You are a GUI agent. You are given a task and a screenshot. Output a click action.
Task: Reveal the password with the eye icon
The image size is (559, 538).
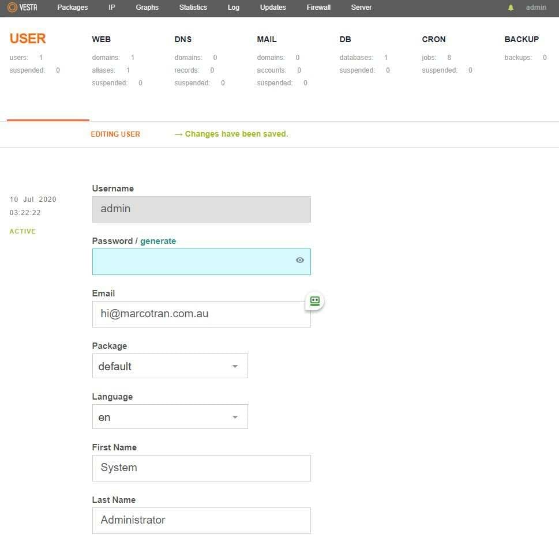point(299,260)
